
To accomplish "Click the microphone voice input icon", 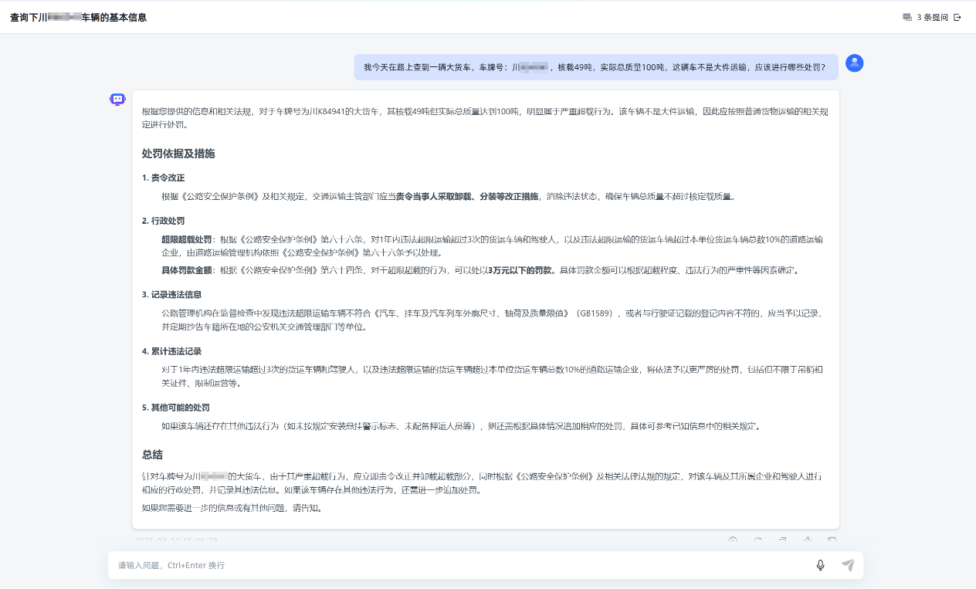I will (x=820, y=565).
